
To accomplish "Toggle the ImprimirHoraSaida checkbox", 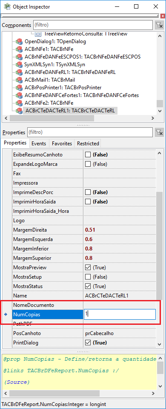I will (x=88, y=202).
